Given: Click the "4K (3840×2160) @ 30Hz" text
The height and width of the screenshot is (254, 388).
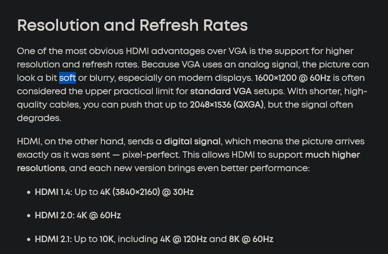Looking at the screenshot, I should 147,192.
